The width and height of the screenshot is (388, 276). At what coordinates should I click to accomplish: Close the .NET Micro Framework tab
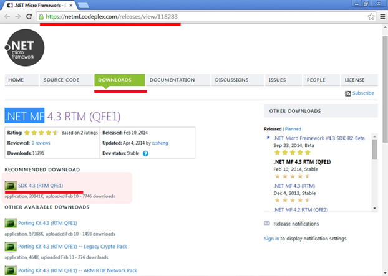[x=71, y=5]
